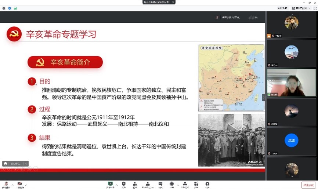Expand camera video options arrow
The image size is (318, 189).
coord(26,185)
